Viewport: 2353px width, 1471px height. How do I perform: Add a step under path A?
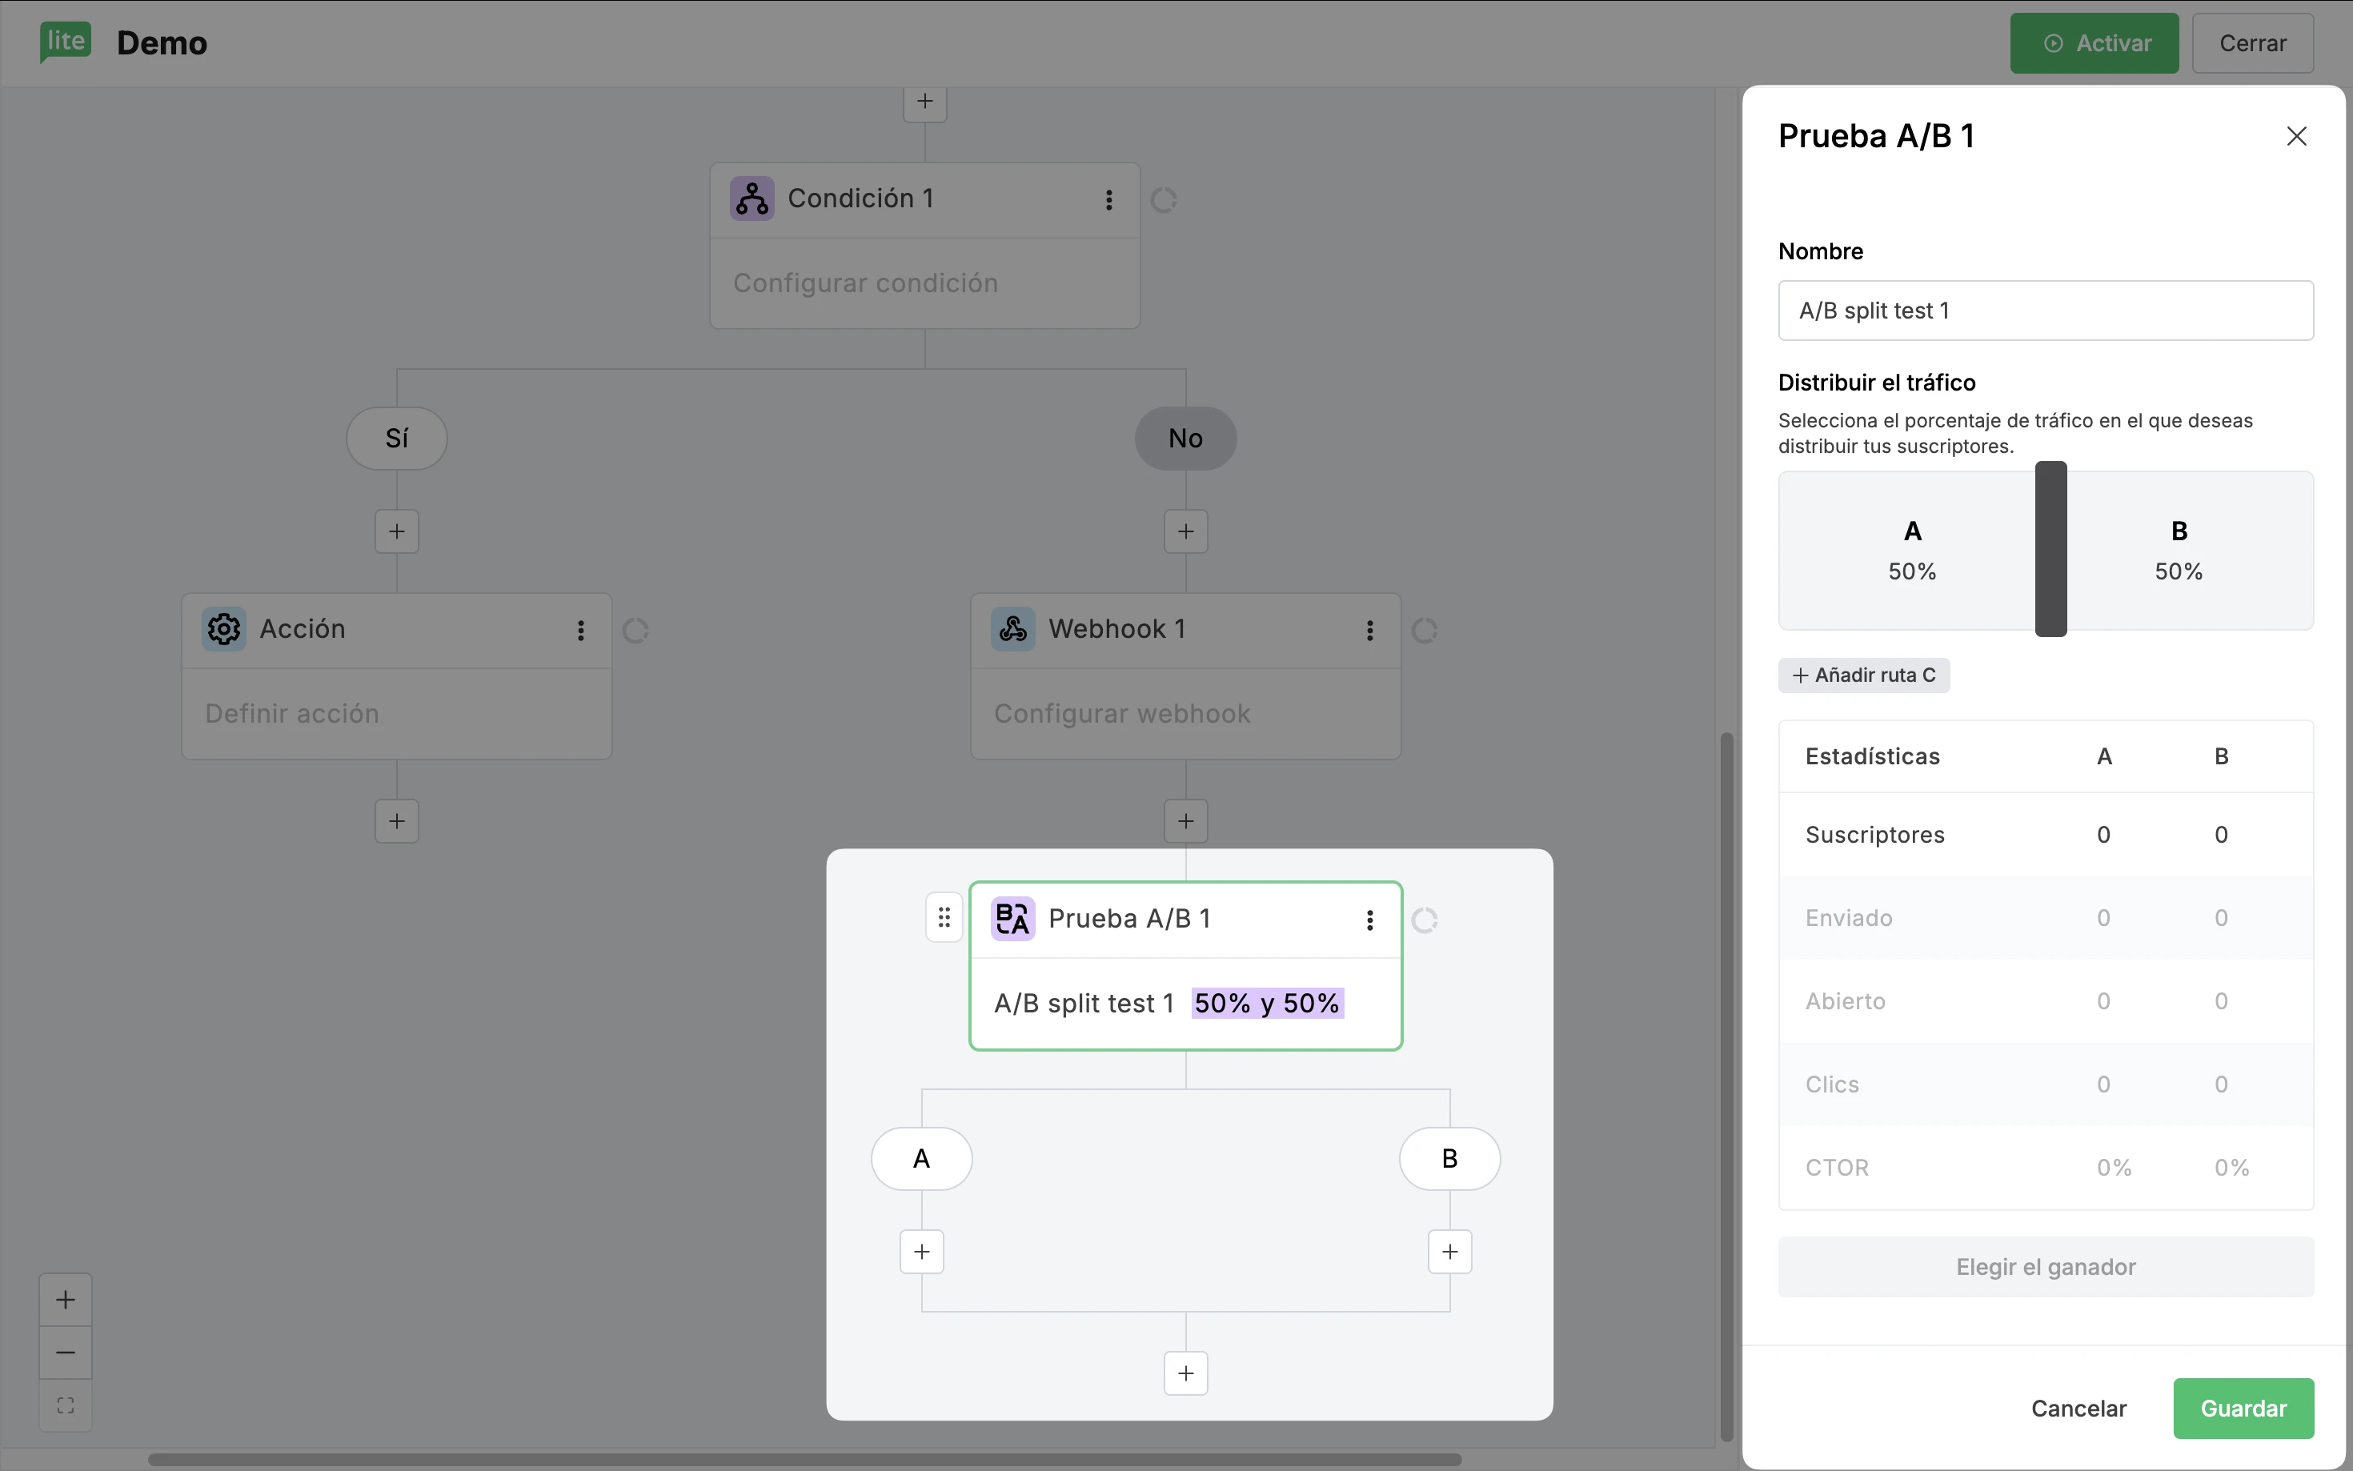tap(922, 1251)
